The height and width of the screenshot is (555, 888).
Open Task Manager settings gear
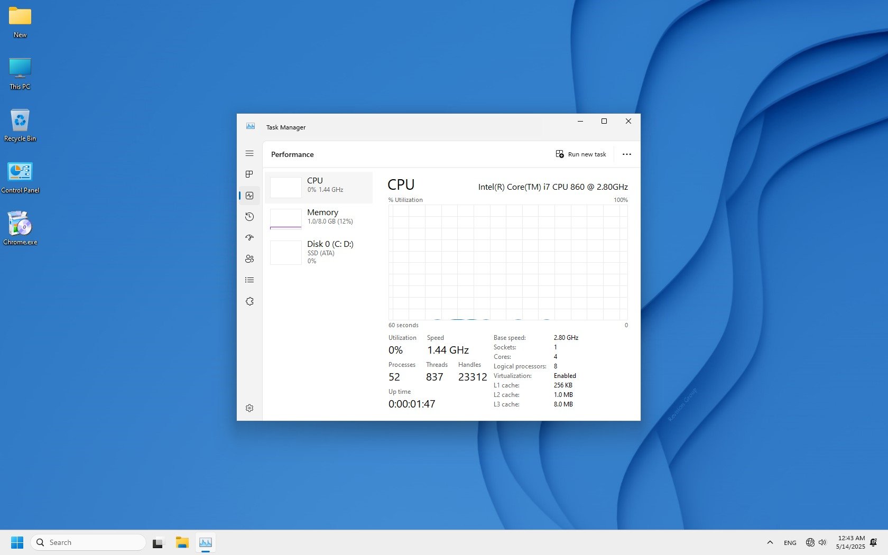point(249,408)
